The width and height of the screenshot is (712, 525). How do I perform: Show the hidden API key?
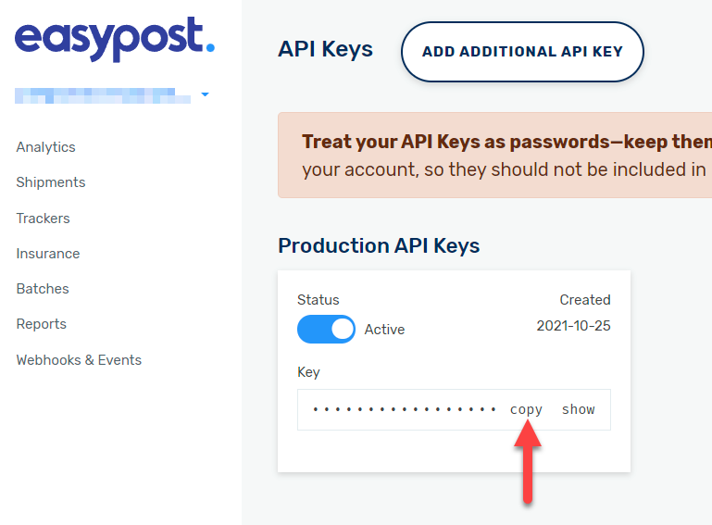point(578,409)
